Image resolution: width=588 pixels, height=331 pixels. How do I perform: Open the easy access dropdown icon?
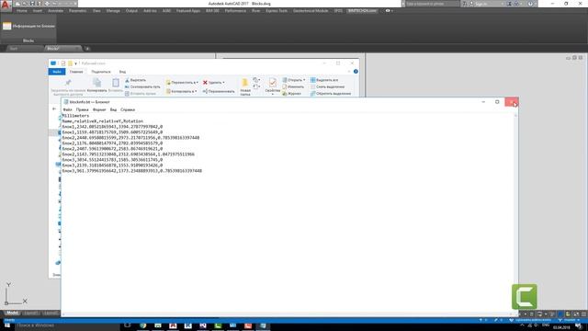coord(256,86)
